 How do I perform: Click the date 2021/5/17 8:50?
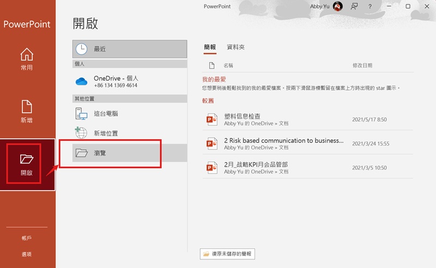tap(370, 119)
